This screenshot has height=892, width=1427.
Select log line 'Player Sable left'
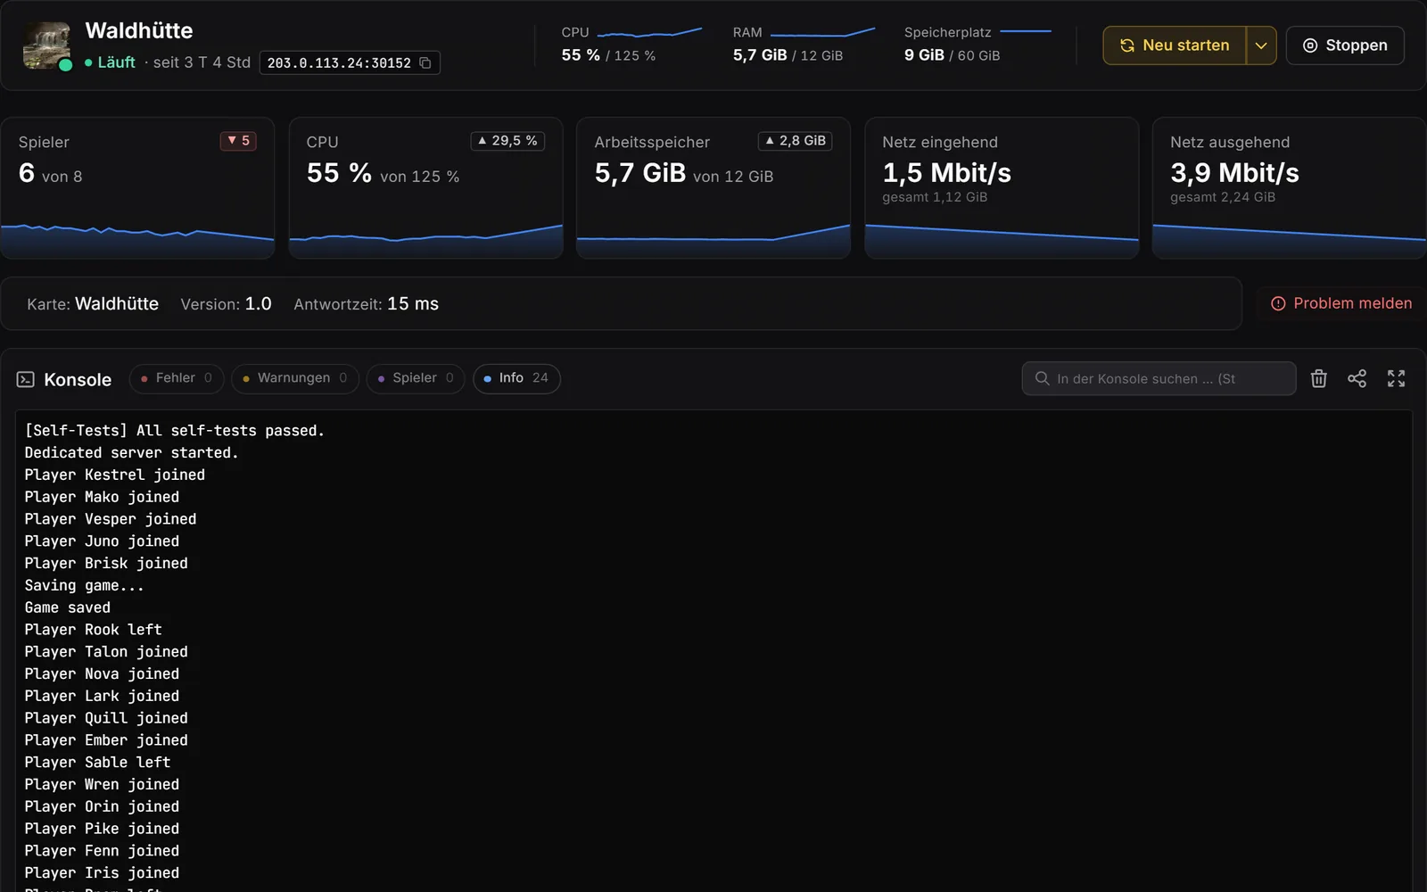click(97, 762)
